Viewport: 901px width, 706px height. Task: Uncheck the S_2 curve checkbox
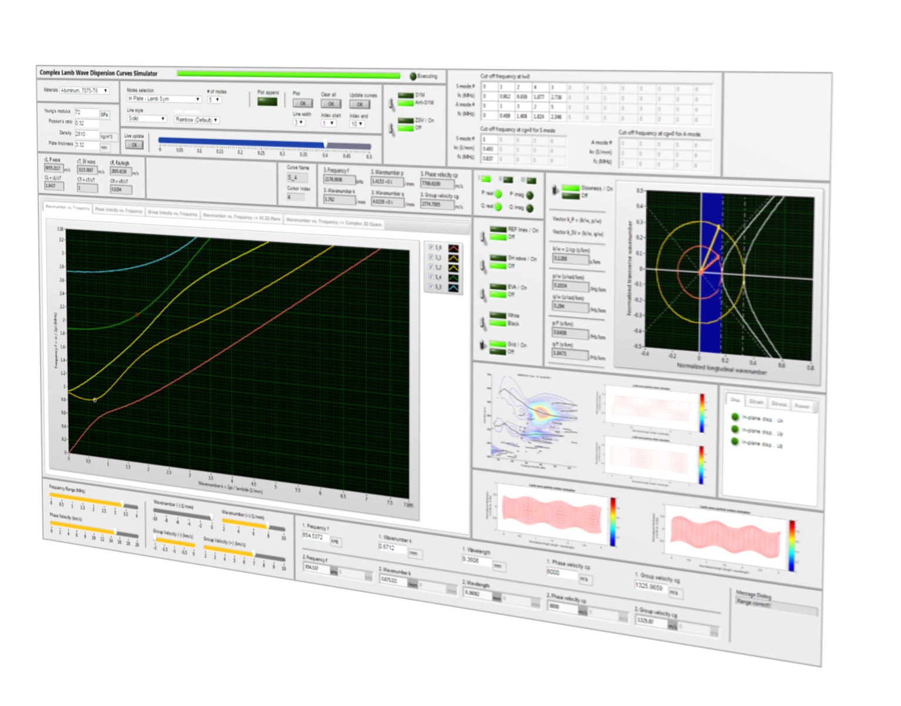click(x=431, y=267)
